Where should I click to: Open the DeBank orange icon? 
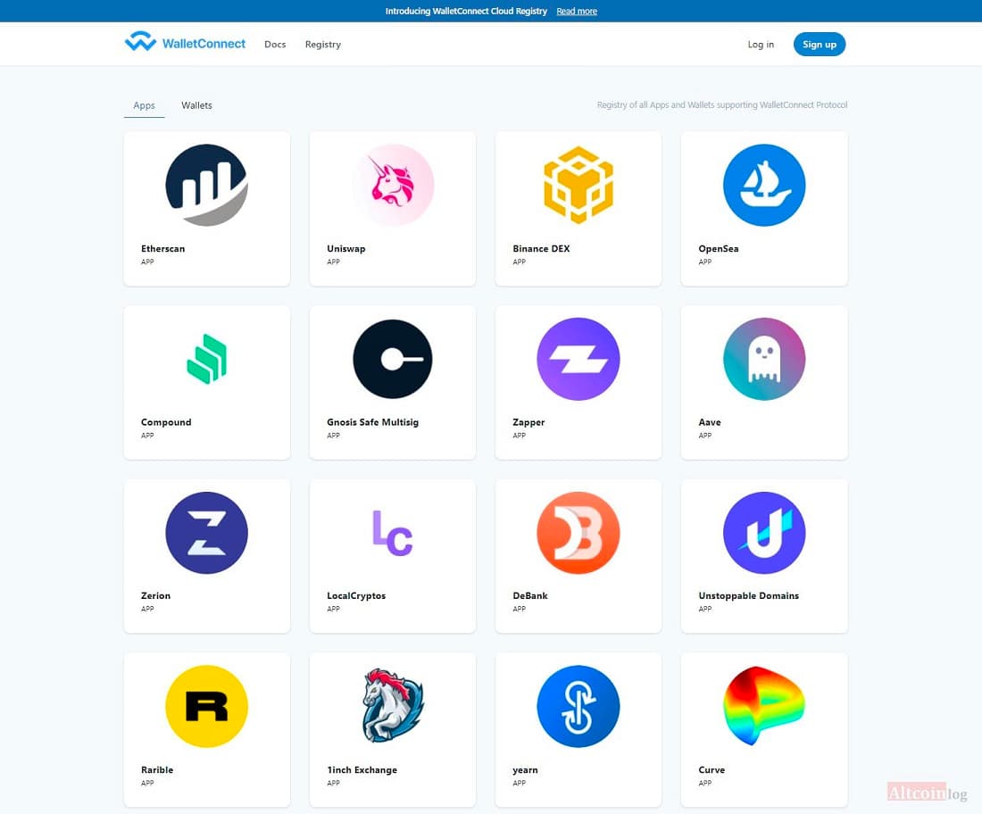(578, 533)
